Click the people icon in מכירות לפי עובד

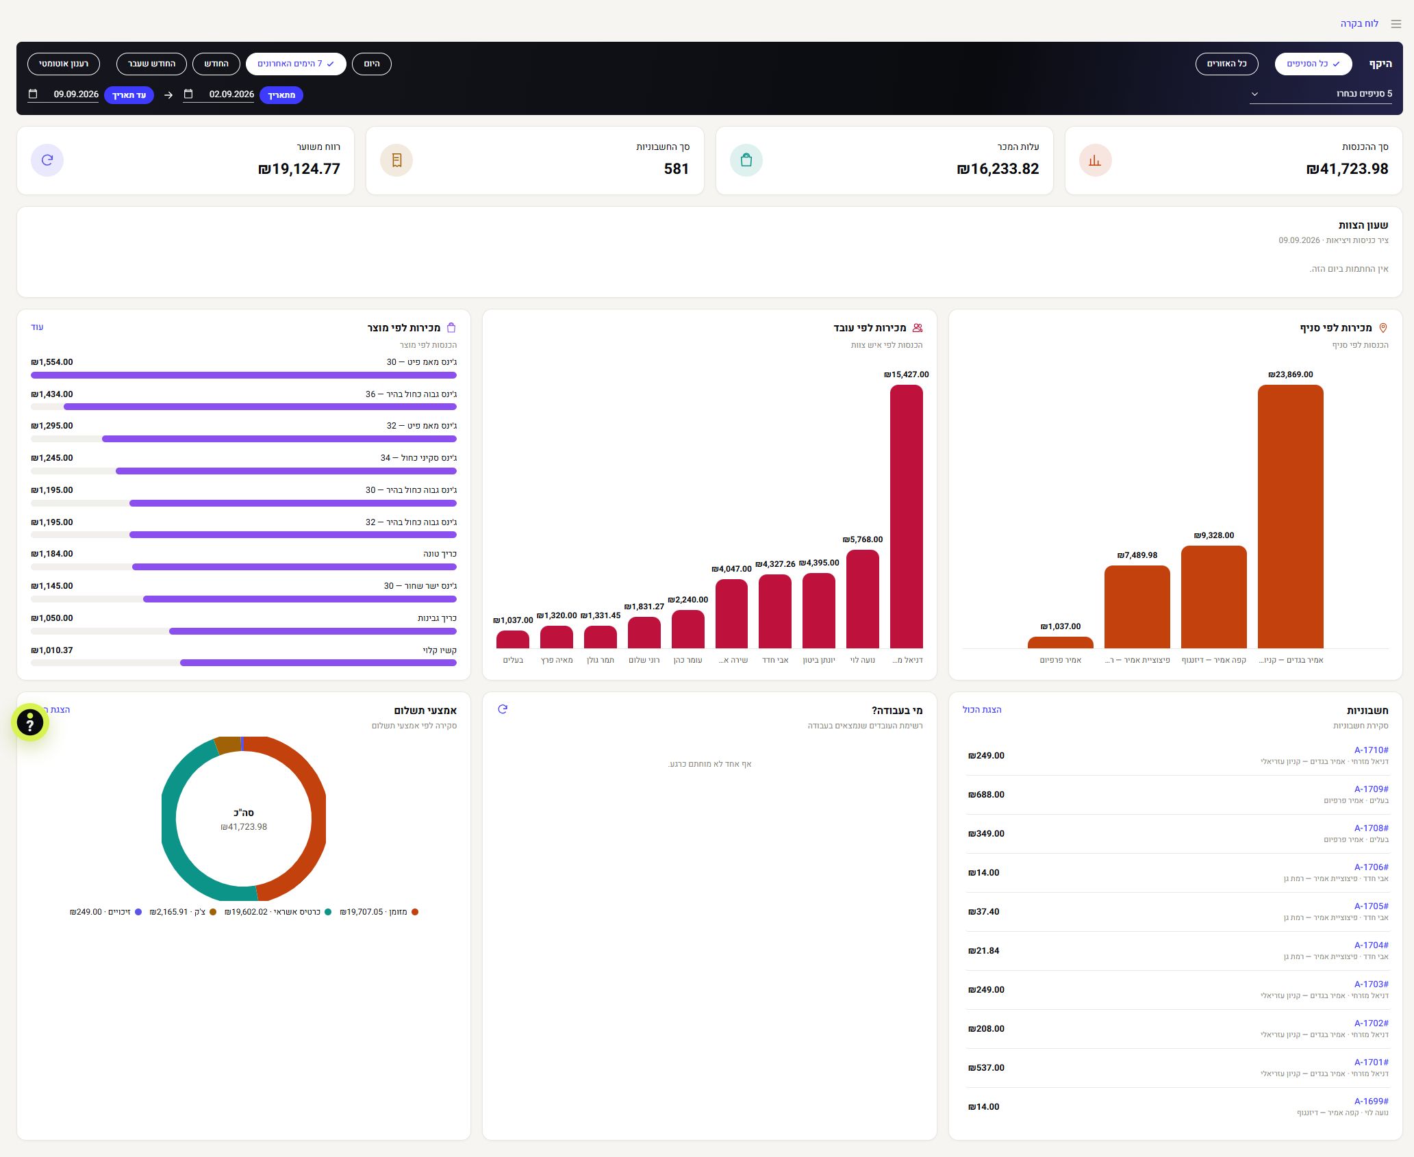pyautogui.click(x=918, y=328)
